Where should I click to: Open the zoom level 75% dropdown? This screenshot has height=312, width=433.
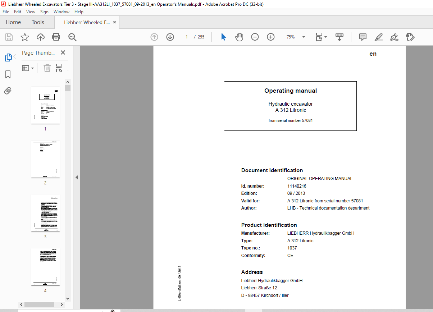304,37
